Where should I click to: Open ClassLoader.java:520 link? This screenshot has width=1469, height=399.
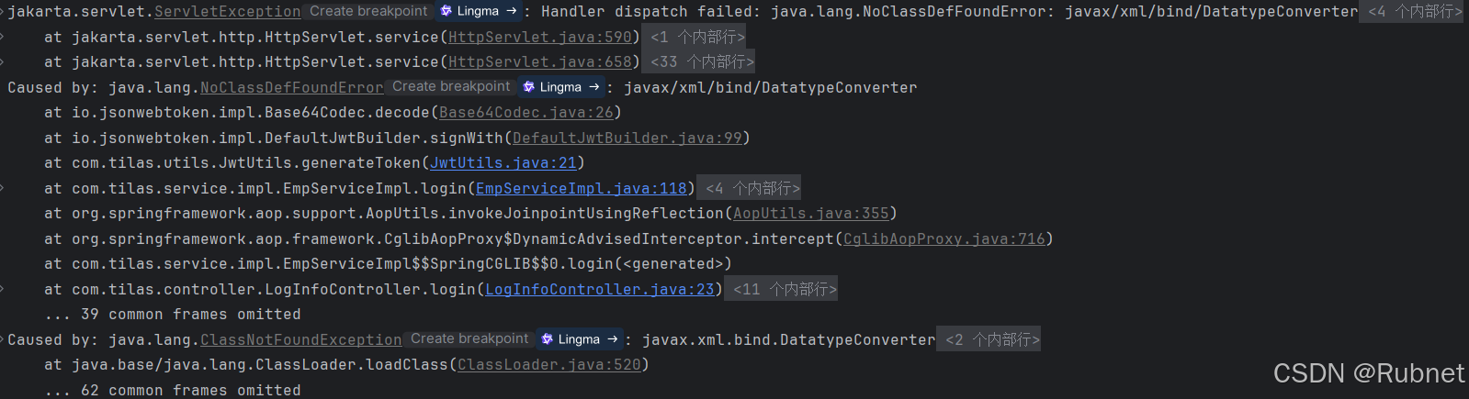[548, 365]
